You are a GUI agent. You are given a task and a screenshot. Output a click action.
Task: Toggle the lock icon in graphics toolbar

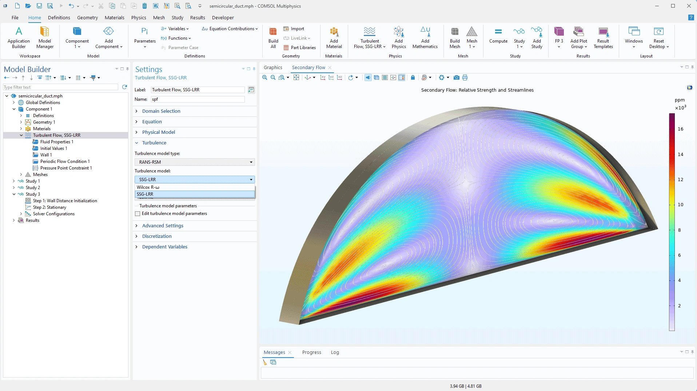413,77
